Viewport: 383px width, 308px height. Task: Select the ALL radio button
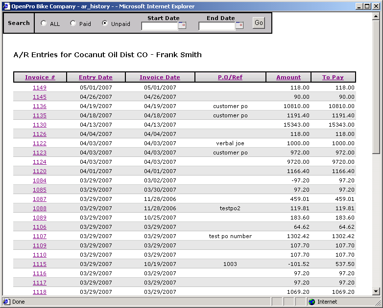pyautogui.click(x=44, y=23)
